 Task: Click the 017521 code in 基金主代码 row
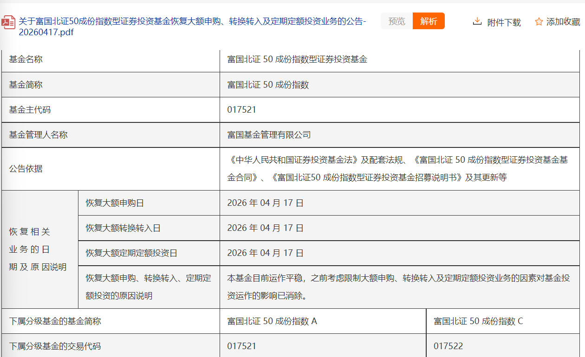[x=241, y=110]
